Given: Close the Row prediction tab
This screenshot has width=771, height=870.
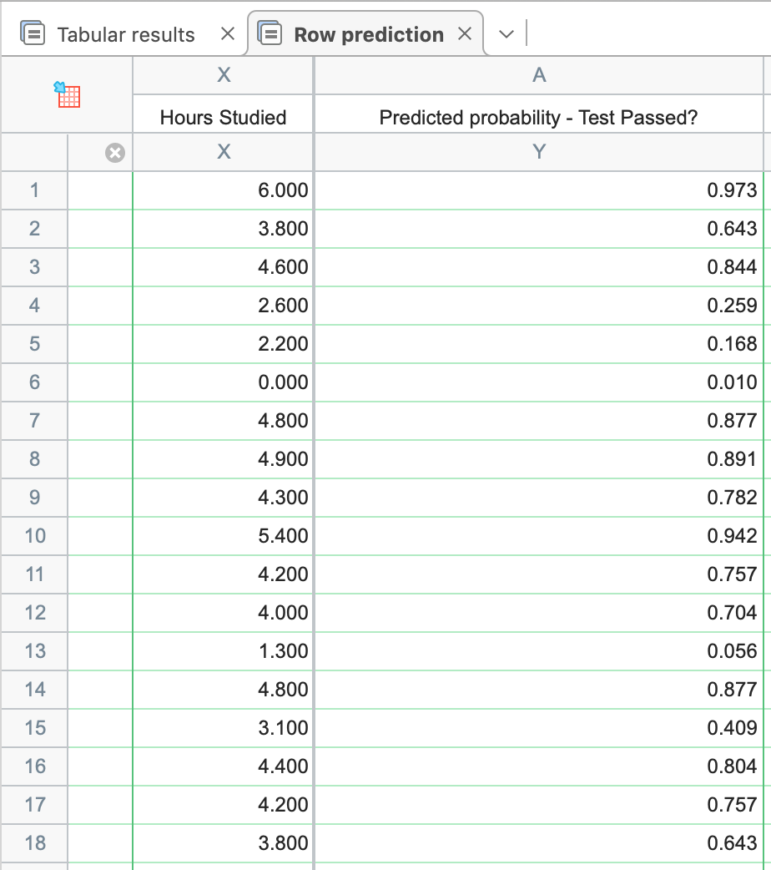Looking at the screenshot, I should point(465,34).
